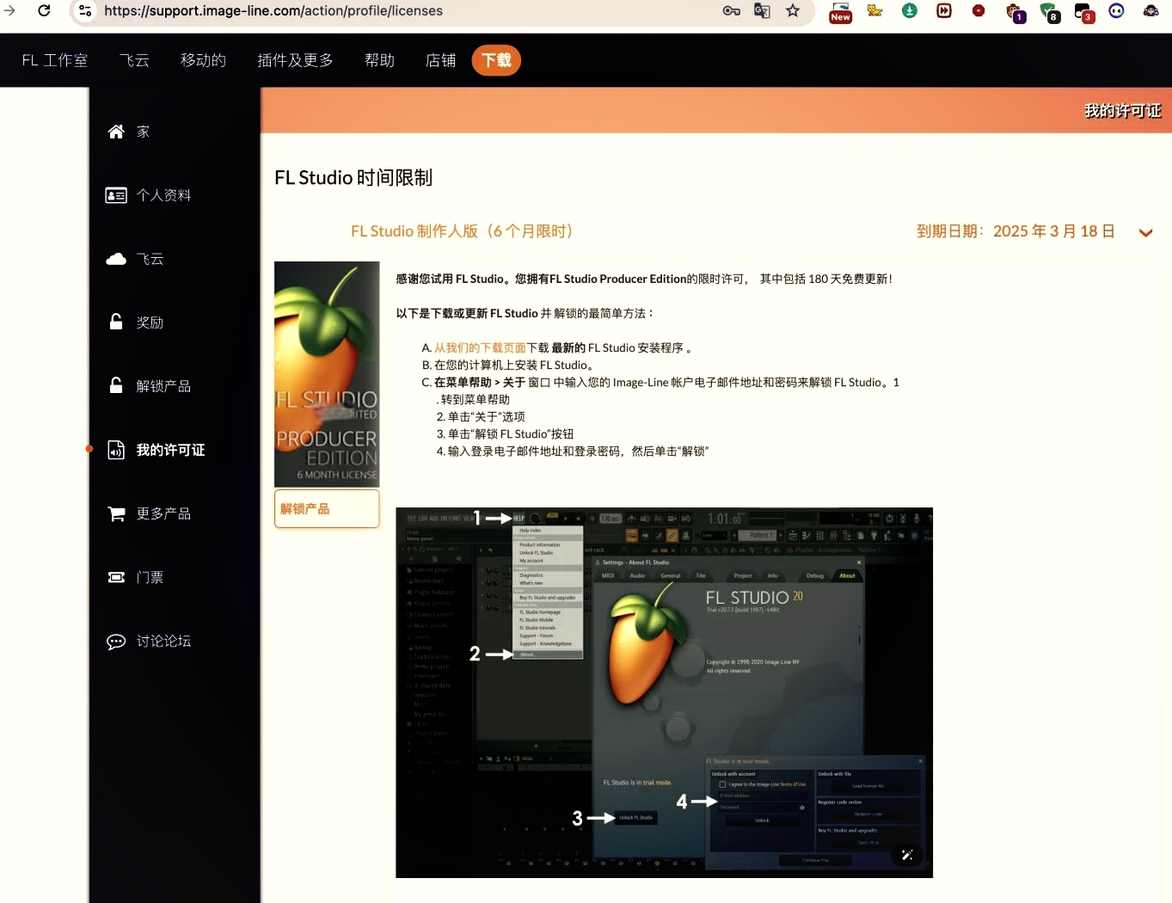Viewport: 1172px width, 903px height.
Task: Open 门票 tickets in sidebar
Action: (x=135, y=577)
